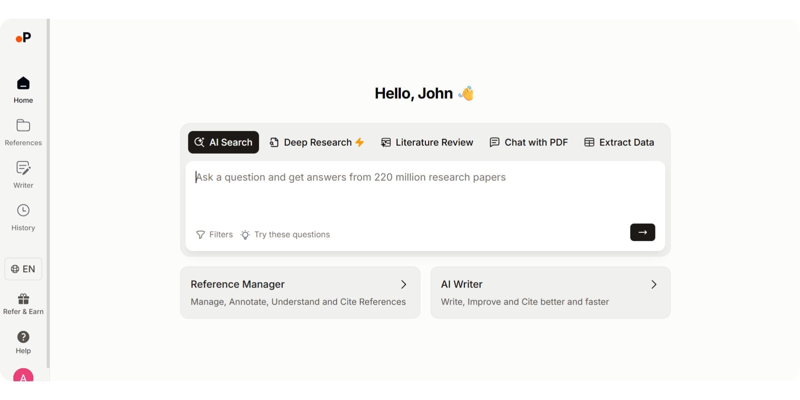Switch to the Literature Review tab
The image size is (800, 400).
pos(427,142)
